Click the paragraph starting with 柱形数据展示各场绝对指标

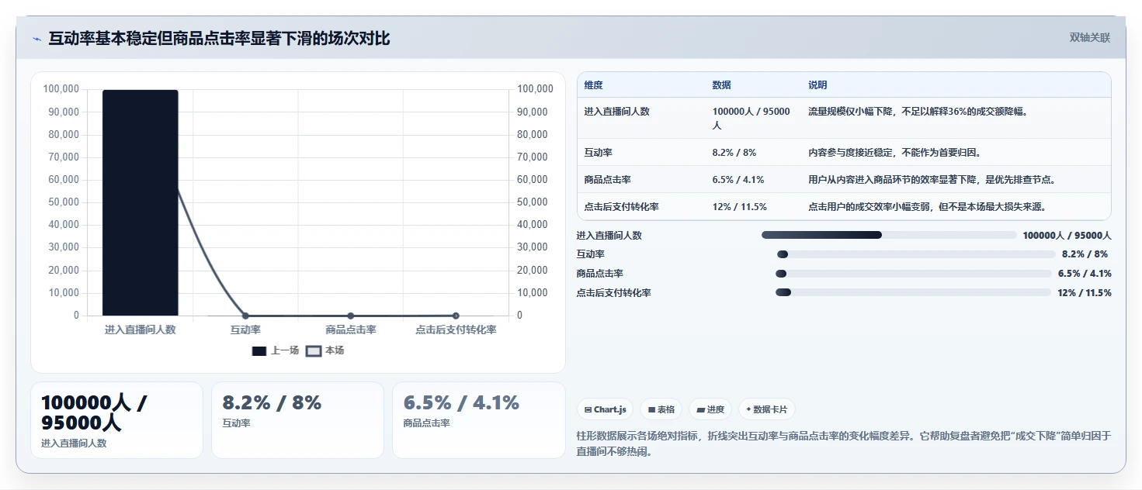click(844, 443)
